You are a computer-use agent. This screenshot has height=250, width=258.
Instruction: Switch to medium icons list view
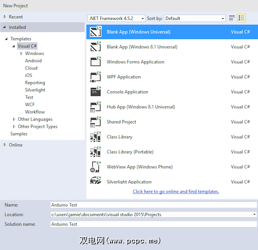click(241, 18)
